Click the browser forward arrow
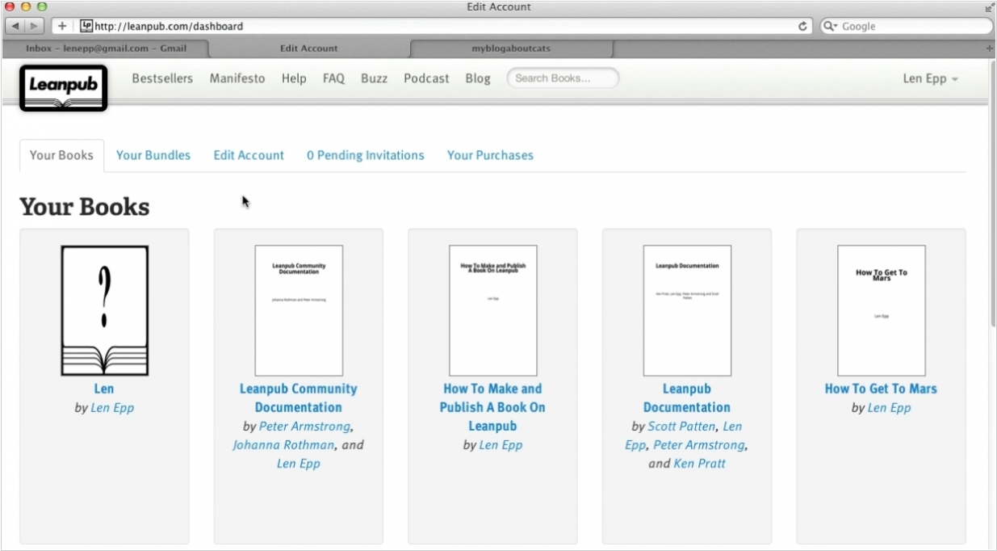Viewport: 997px width, 551px height. tap(36, 26)
